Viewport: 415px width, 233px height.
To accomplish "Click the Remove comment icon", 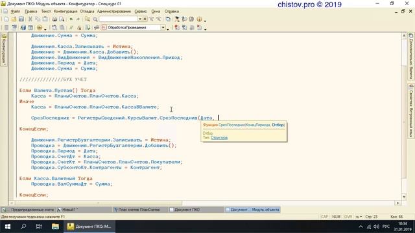I will (x=79, y=27).
